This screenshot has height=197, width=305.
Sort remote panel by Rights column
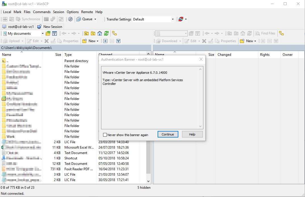[270, 55]
